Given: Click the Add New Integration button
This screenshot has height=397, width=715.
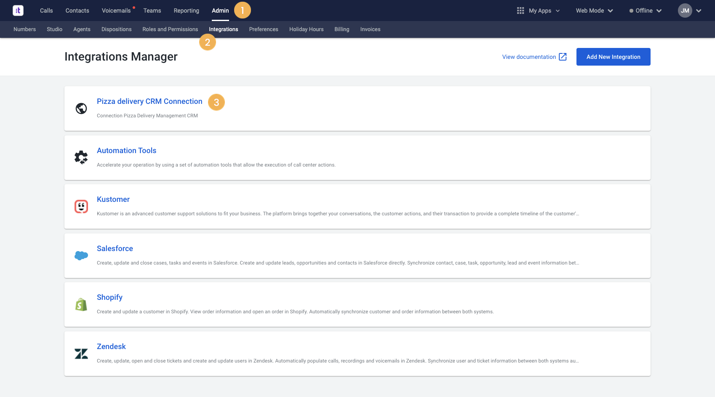Looking at the screenshot, I should (614, 57).
